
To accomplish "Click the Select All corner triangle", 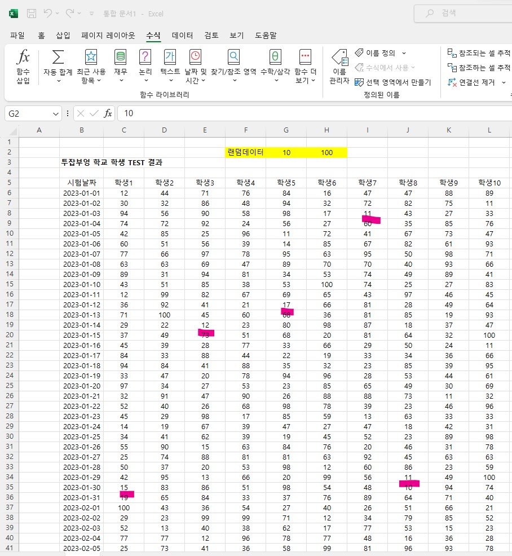I will pos(13,131).
